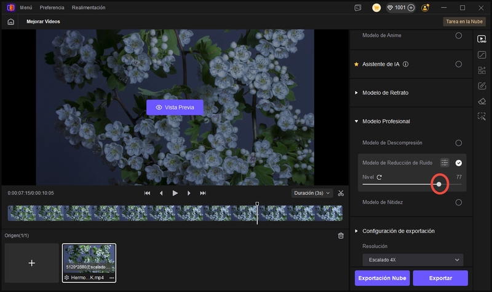The height and width of the screenshot is (292, 492).
Task: Open noise reduction model settings icon
Action: [444, 163]
